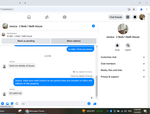
Task: Click sidebar title 'Jessica - 2 Beds 1 Bath House'
Action: [x=123, y=37]
